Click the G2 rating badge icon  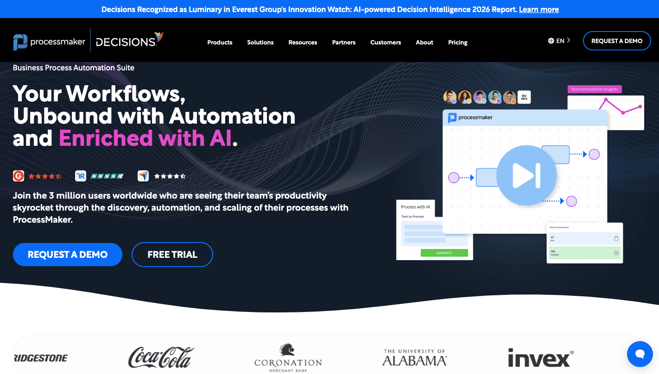point(19,176)
